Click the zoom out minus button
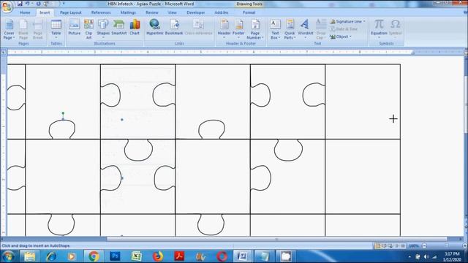The height and width of the screenshot is (263, 468). [x=424, y=245]
